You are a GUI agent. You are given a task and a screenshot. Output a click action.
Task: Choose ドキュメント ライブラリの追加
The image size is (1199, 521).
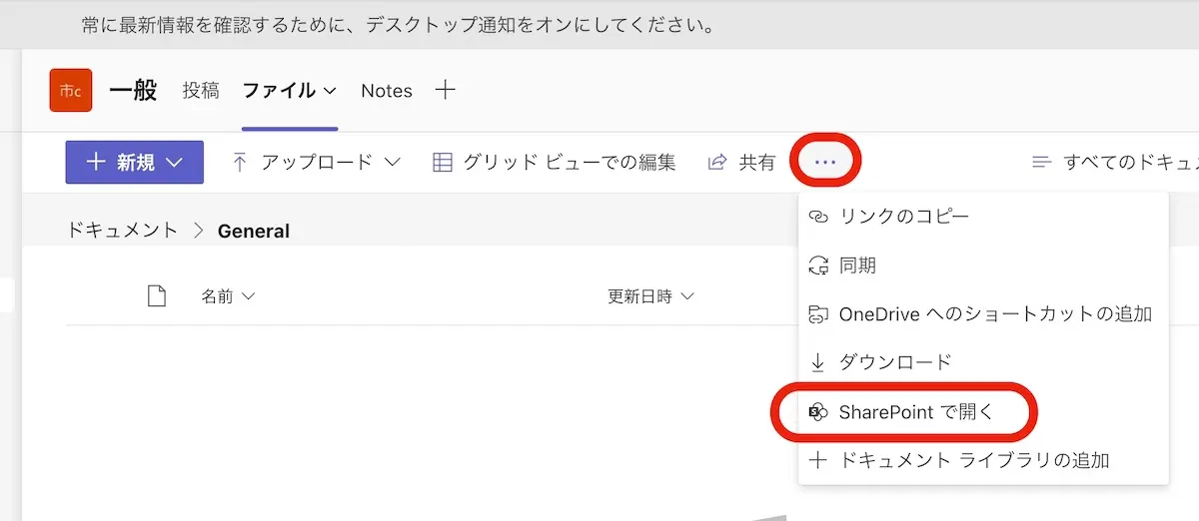pyautogui.click(x=973, y=460)
